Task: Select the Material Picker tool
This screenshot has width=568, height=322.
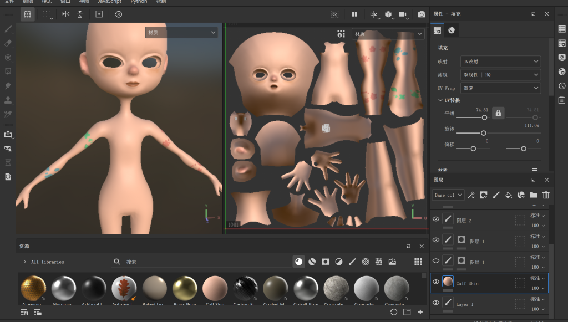Action: 8,114
